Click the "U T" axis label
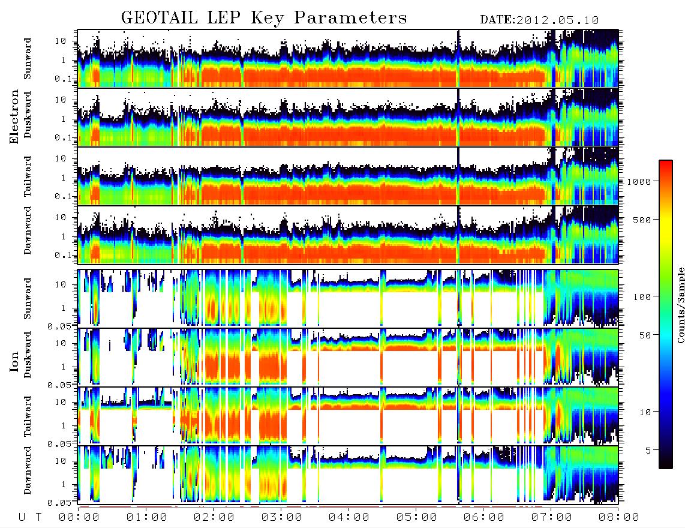Image resolution: width=685 pixels, height=528 pixels. coord(30,517)
